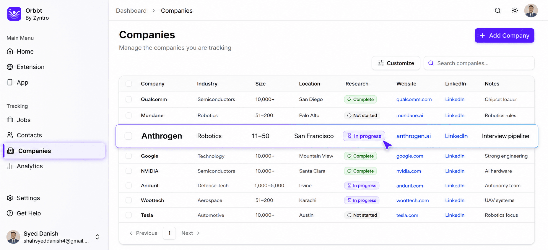Image resolution: width=548 pixels, height=250 pixels.
Task: Go to Home in main menu
Action: (25, 51)
